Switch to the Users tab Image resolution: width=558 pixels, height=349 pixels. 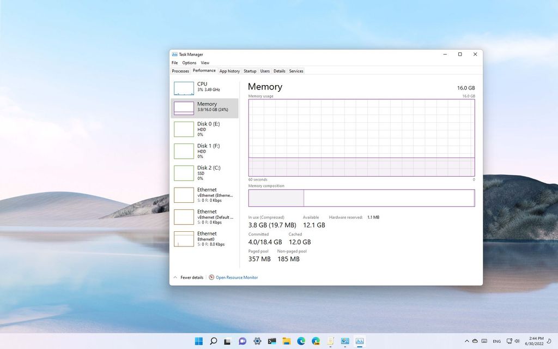click(265, 71)
